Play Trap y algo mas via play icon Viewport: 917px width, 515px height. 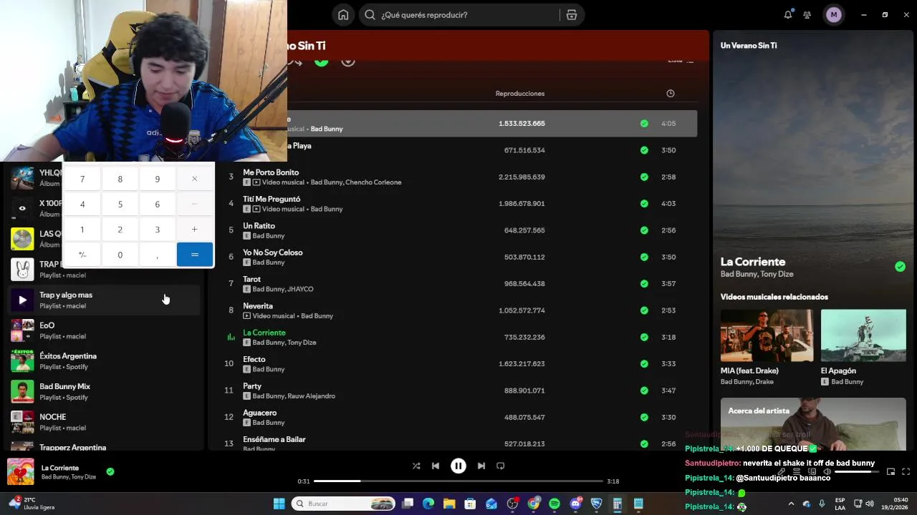[x=22, y=300]
